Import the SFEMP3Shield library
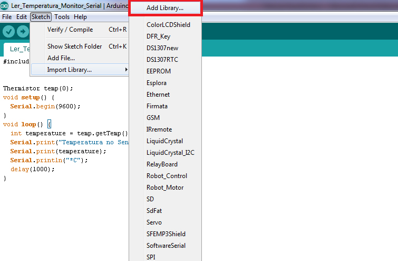Image resolution: width=398 pixels, height=261 pixels. (165, 234)
